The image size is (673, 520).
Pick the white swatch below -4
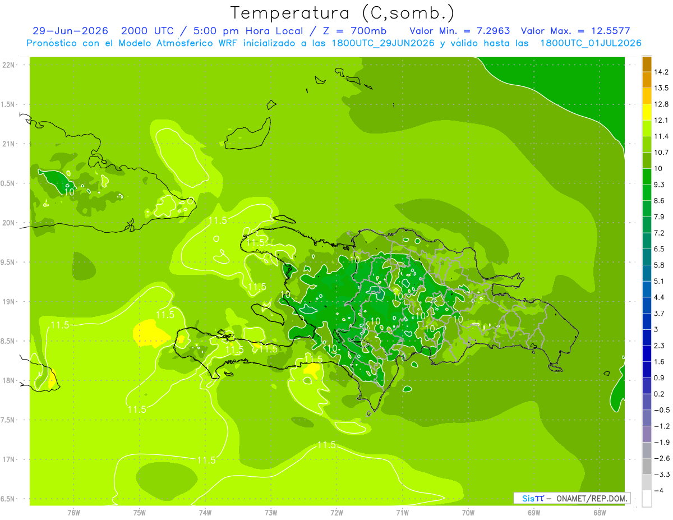click(x=647, y=498)
